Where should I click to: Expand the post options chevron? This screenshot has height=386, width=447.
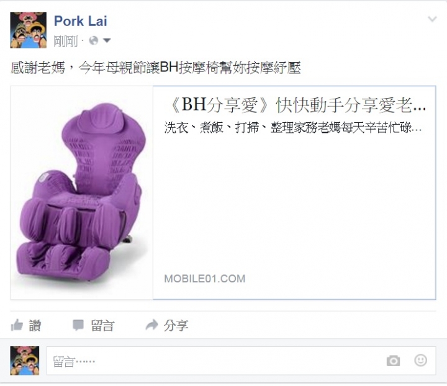(433, 19)
